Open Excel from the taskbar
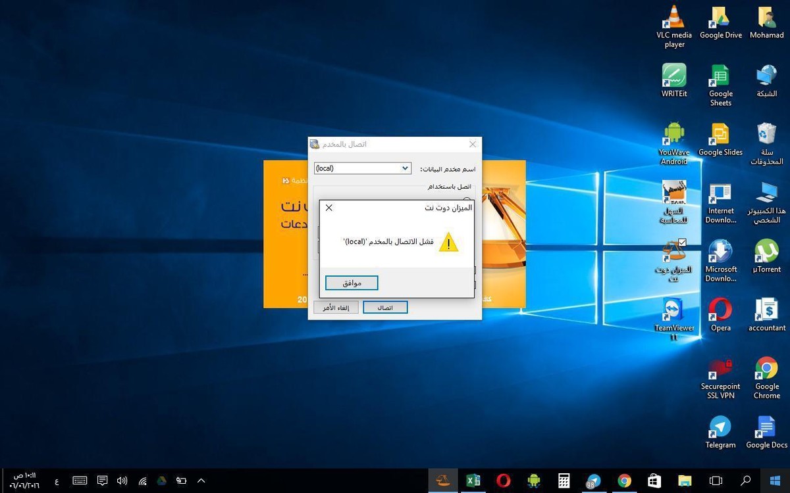This screenshot has width=790, height=493. (473, 481)
